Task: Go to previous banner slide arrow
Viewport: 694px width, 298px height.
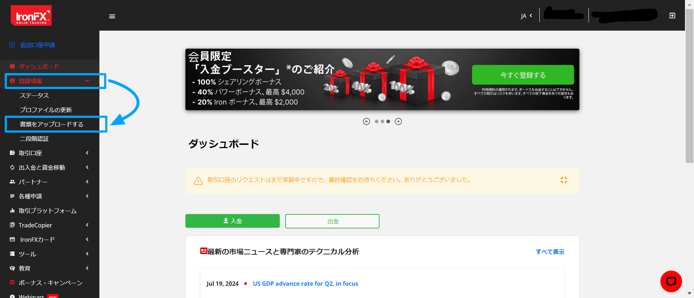Action: (366, 121)
